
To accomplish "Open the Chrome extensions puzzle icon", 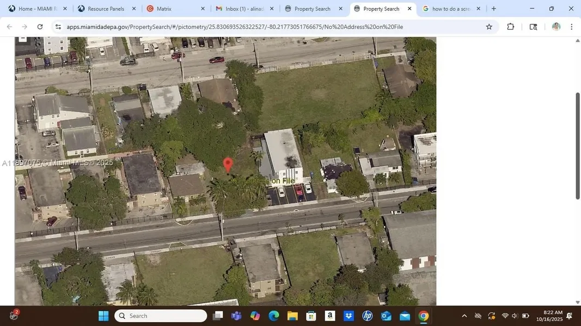I will tap(510, 27).
